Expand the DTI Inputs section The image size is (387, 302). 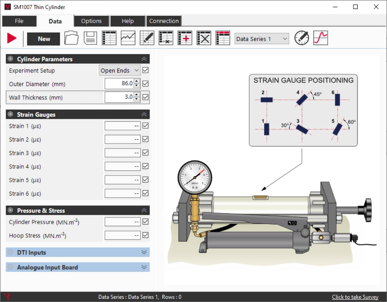click(x=144, y=252)
